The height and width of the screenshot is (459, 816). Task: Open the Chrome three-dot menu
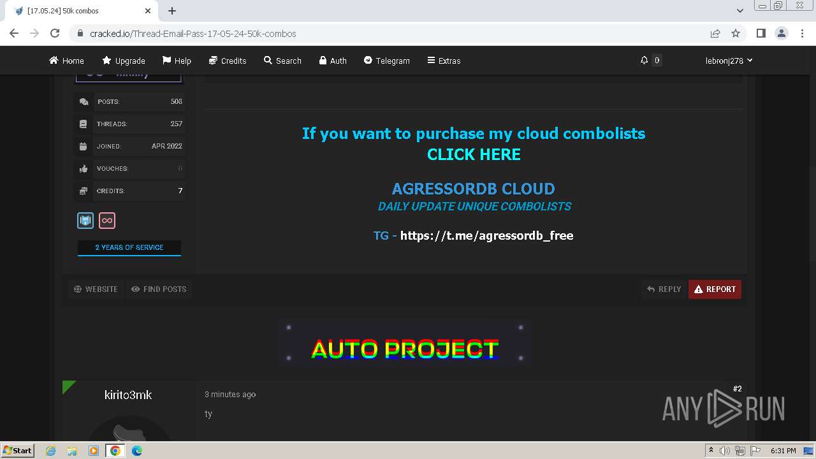[x=802, y=33]
